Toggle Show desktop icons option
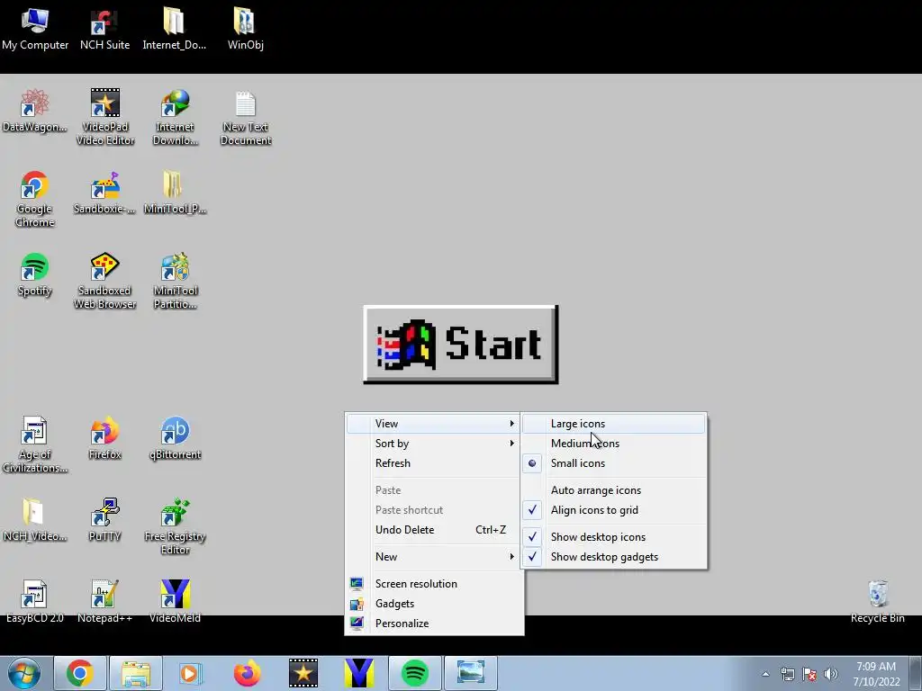The width and height of the screenshot is (922, 691). [613, 537]
